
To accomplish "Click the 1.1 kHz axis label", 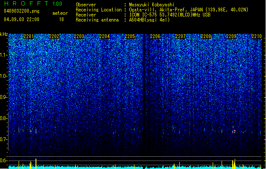I will pos(4,55).
